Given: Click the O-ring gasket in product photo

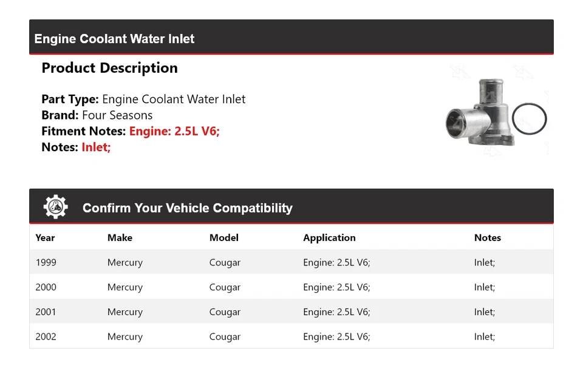Looking at the screenshot, I should [529, 119].
